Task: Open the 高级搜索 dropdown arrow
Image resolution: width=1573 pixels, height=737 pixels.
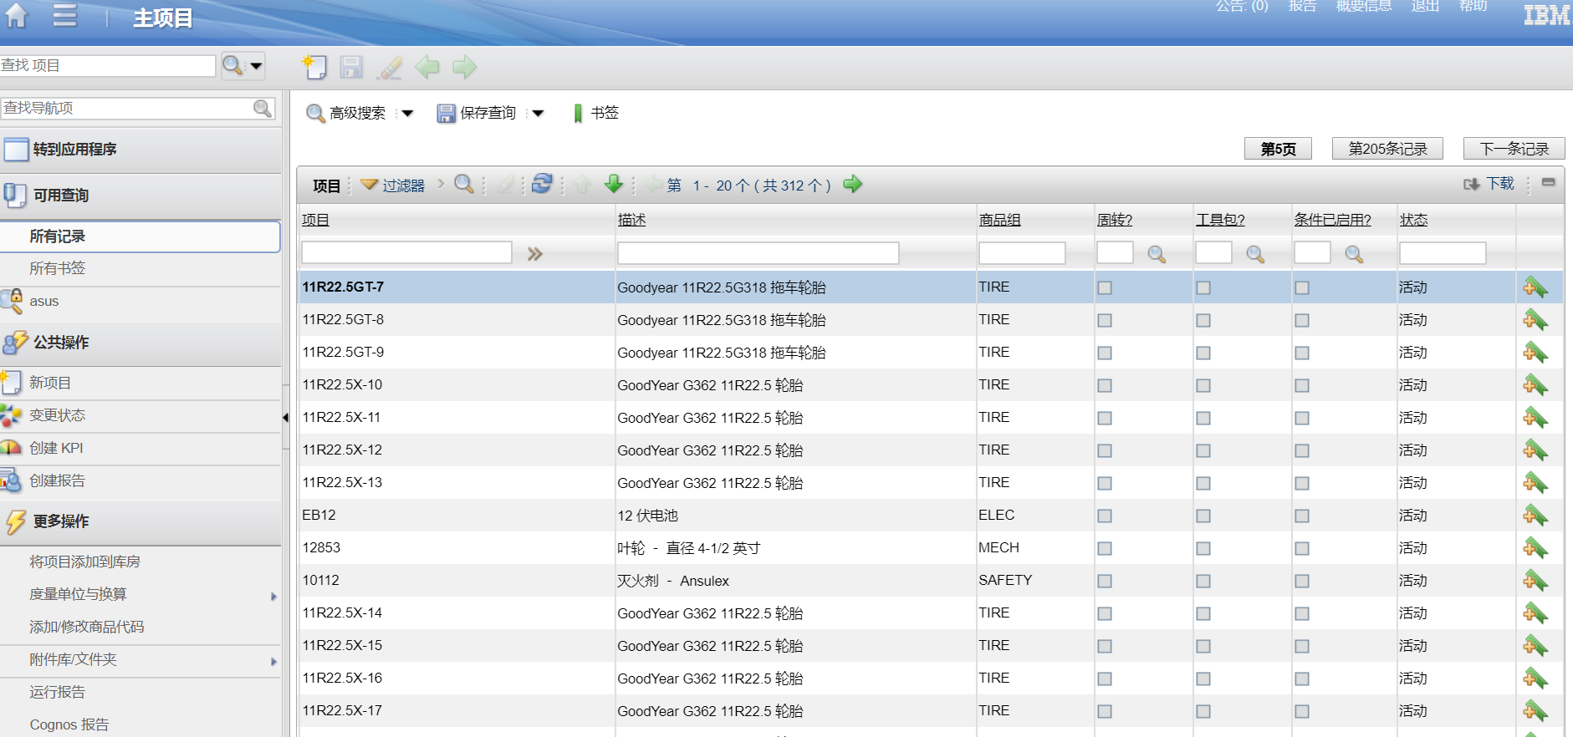Action: 407,113
